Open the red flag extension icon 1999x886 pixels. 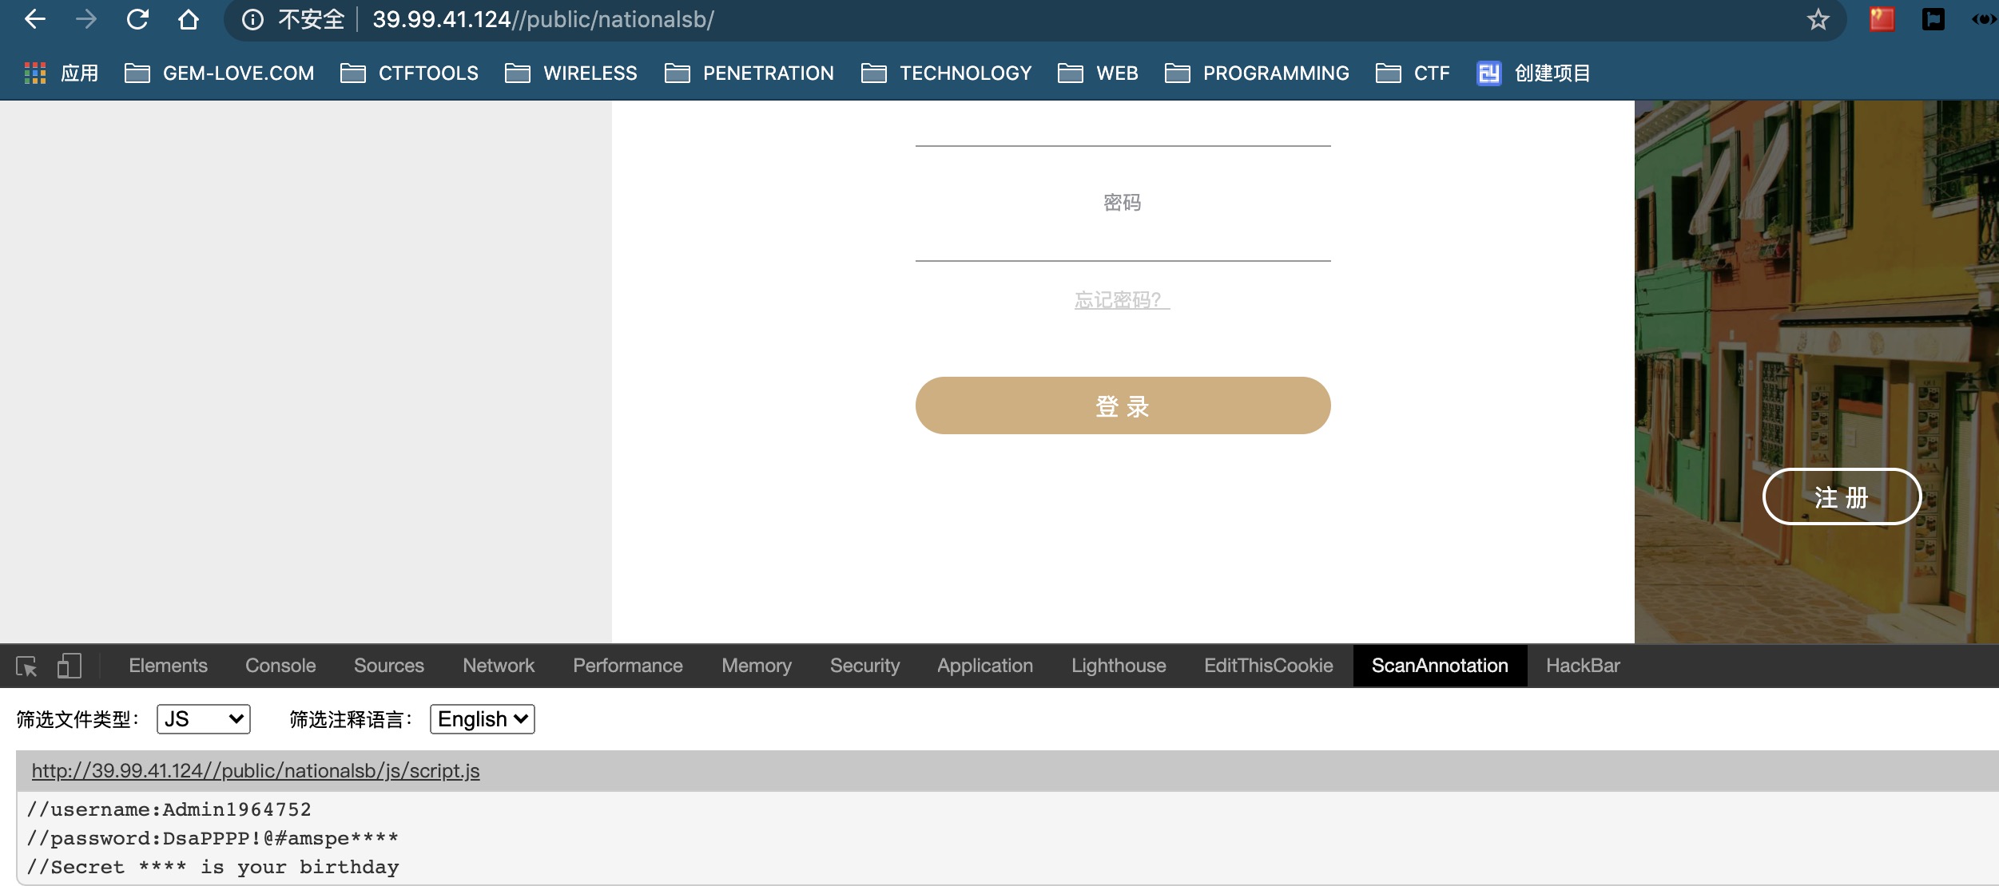click(1882, 19)
